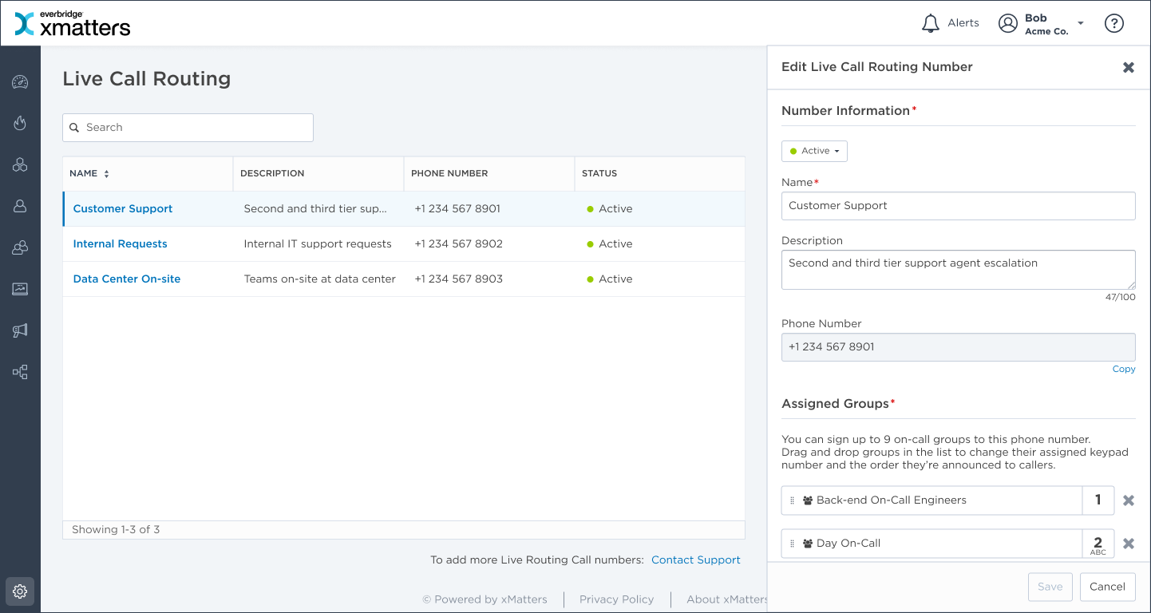Click the Teams on-site at data center description

click(319, 279)
